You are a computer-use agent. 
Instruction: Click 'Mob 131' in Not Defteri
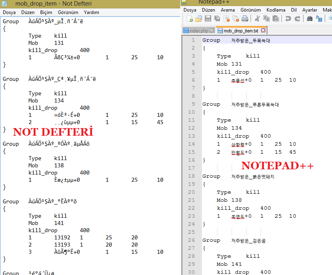pyautogui.click(x=46, y=43)
